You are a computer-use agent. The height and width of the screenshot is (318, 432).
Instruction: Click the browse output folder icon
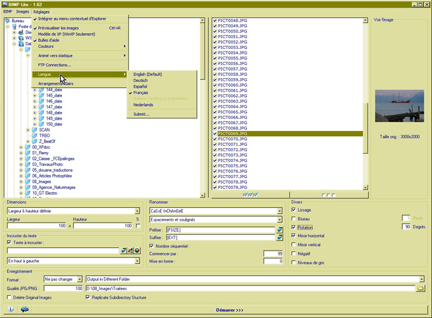click(x=420, y=288)
